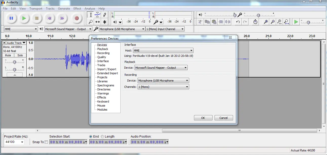Click the Silence audio icon
This screenshot has height=155, width=327.
click(x=228, y=22)
